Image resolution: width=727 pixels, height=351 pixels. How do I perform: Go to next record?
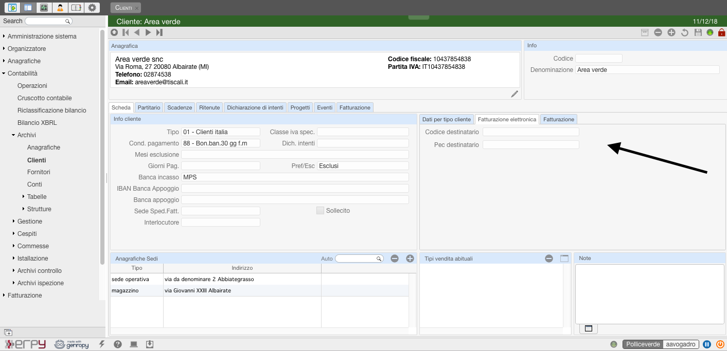(x=148, y=32)
